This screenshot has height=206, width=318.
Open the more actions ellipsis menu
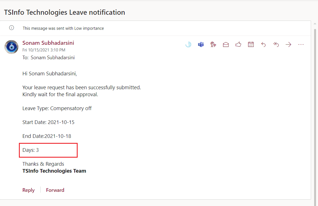click(x=301, y=44)
